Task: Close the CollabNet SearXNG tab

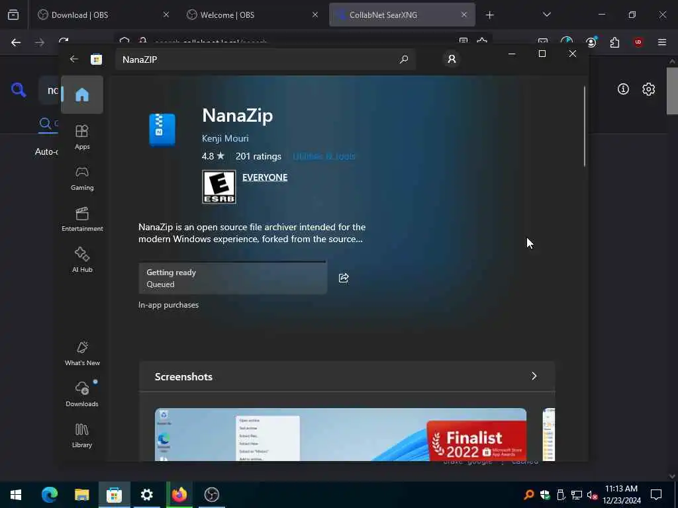Action: pos(464,15)
